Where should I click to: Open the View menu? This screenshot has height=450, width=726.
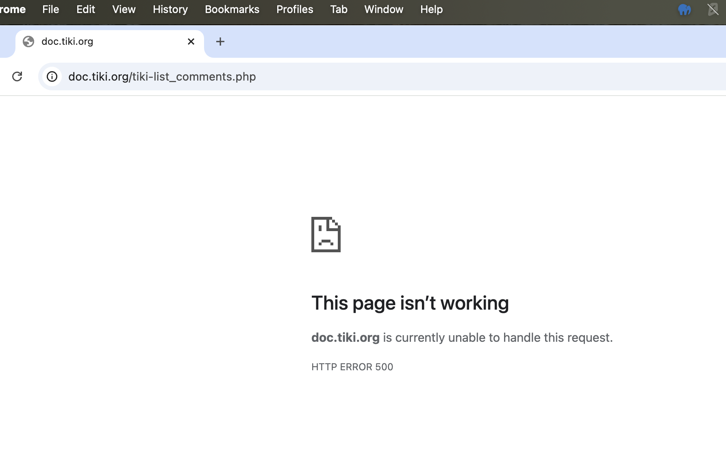pos(124,9)
